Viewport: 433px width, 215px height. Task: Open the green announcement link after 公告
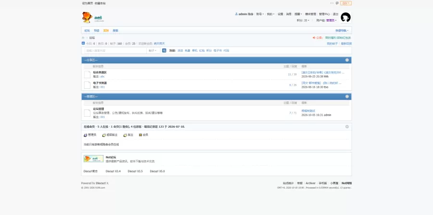coord(338,38)
